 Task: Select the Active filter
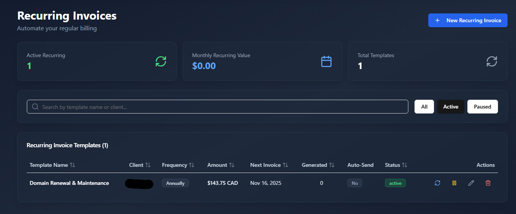pos(450,107)
